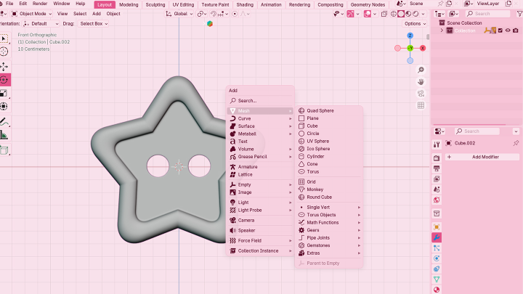Image resolution: width=523 pixels, height=294 pixels.
Task: Open the Curve submenu in Add menu
Action: 260,118
